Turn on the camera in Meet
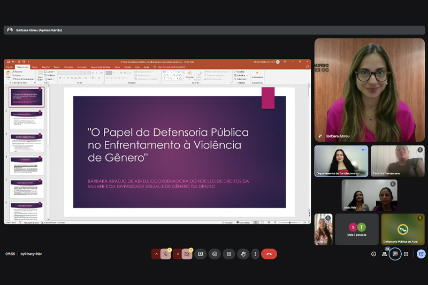428x285 pixels. (x=187, y=254)
